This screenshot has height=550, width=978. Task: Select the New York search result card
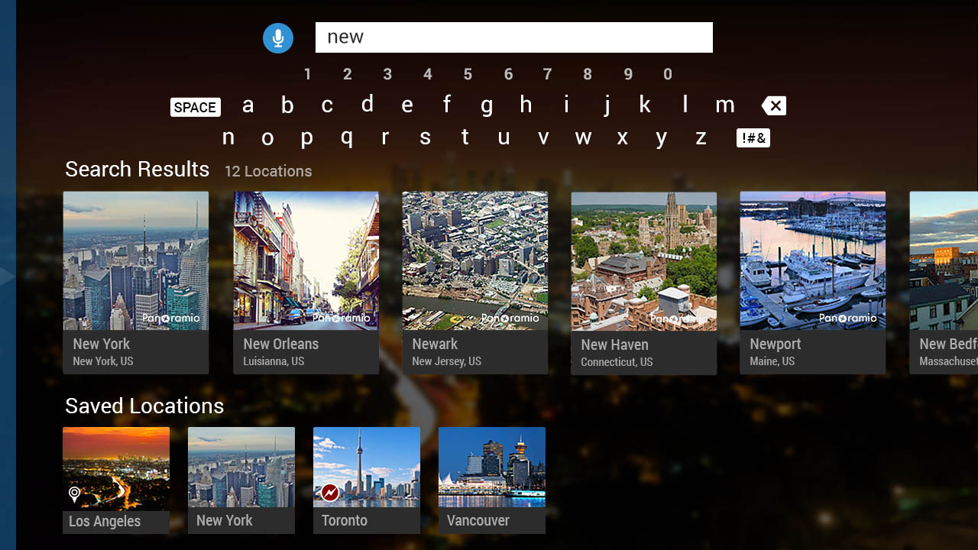(136, 283)
